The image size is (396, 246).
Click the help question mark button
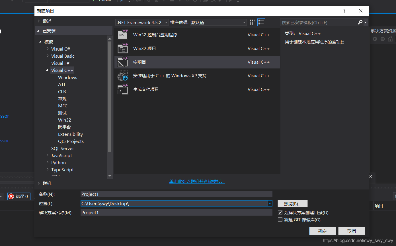coord(344,11)
